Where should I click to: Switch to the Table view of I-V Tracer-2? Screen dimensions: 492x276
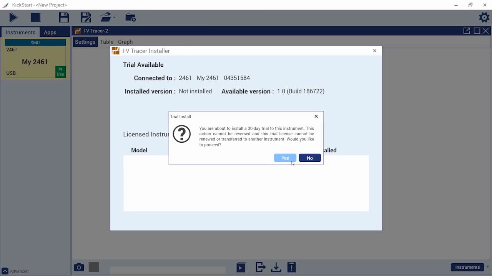106,42
